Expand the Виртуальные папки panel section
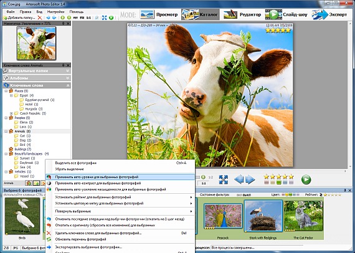 pyautogui.click(x=67, y=71)
